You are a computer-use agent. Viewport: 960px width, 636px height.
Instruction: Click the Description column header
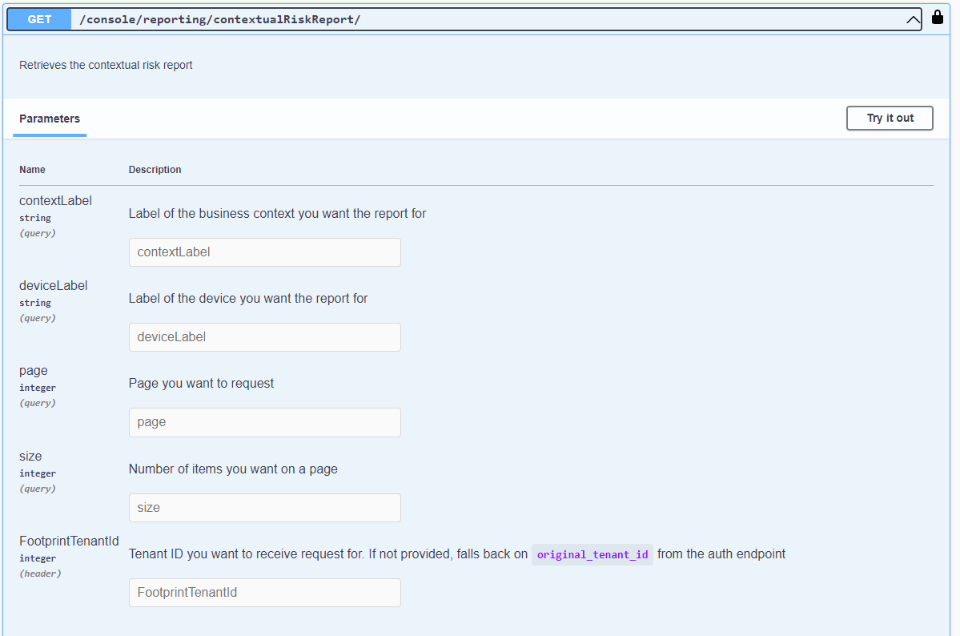[155, 170]
